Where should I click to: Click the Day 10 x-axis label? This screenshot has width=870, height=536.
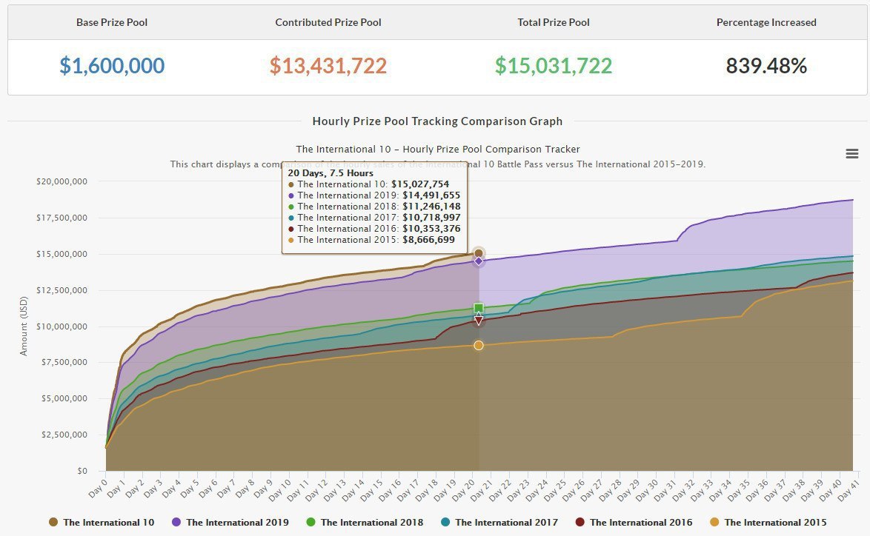279,489
